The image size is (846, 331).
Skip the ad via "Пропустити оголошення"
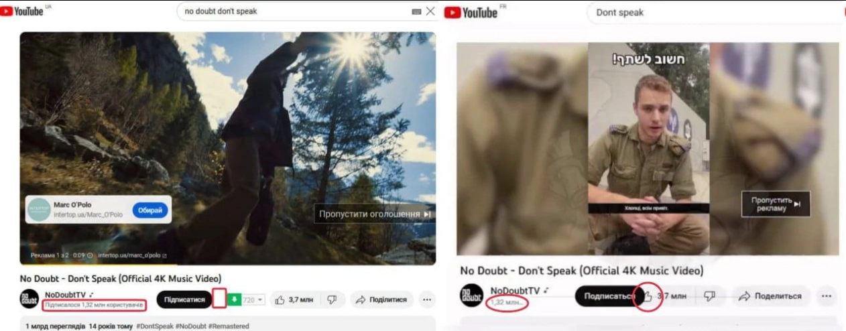pos(375,214)
